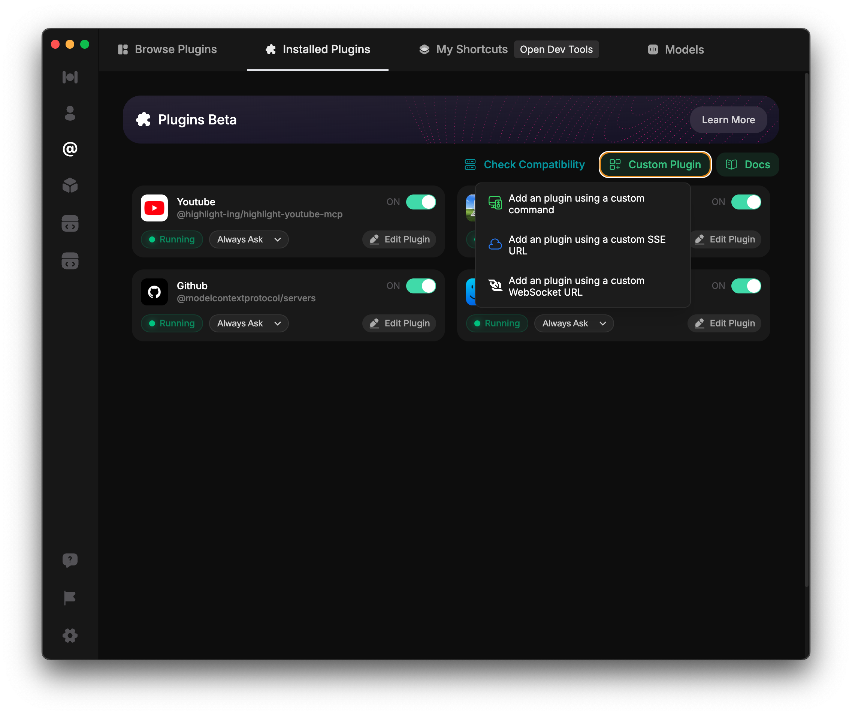This screenshot has height=715, width=852.
Task: Toggle the bottom-right plugin off
Action: tap(746, 286)
